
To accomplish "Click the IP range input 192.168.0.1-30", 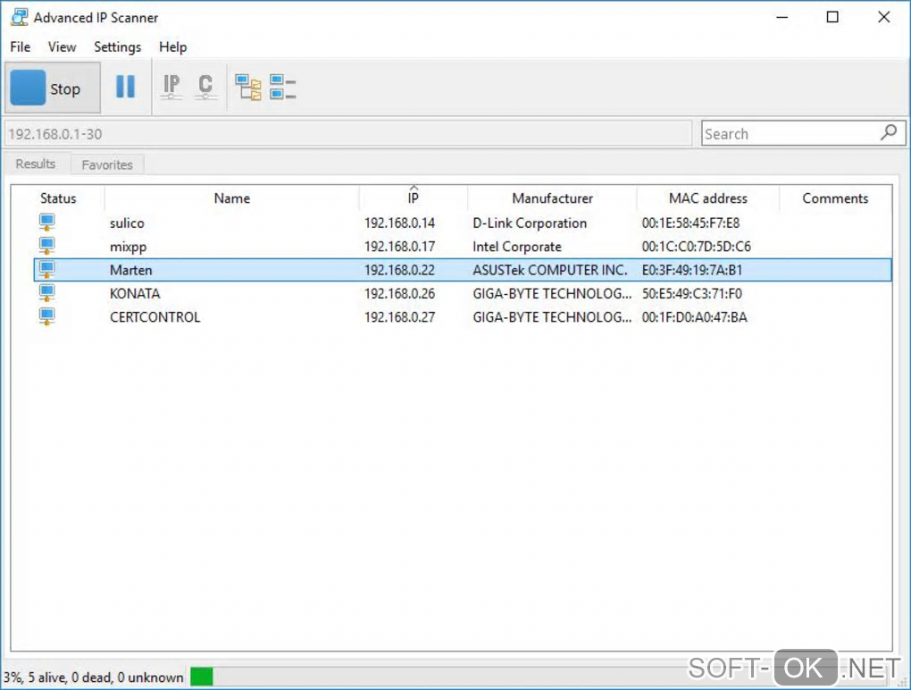I will click(348, 134).
